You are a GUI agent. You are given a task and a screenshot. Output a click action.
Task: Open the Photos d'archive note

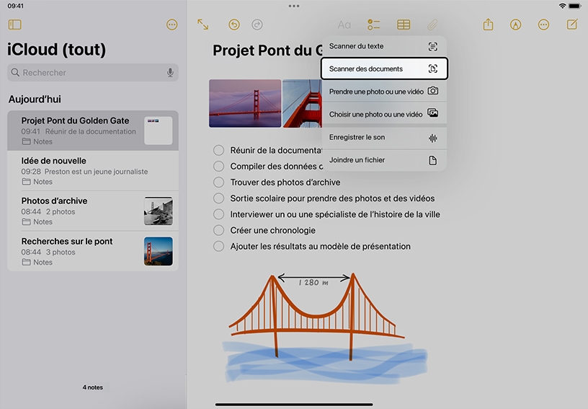click(93, 211)
